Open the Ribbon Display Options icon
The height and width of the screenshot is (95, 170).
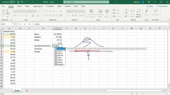coord(149,2)
